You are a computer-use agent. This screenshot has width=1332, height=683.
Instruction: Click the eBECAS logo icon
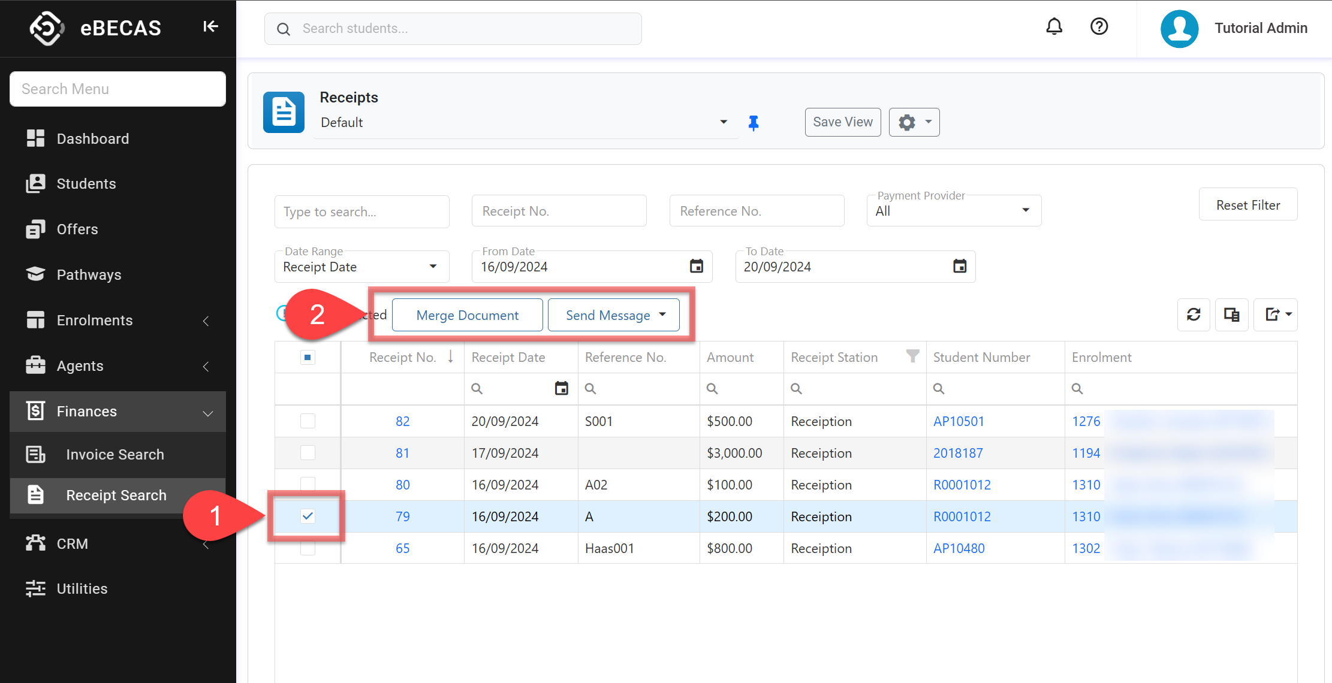click(47, 28)
